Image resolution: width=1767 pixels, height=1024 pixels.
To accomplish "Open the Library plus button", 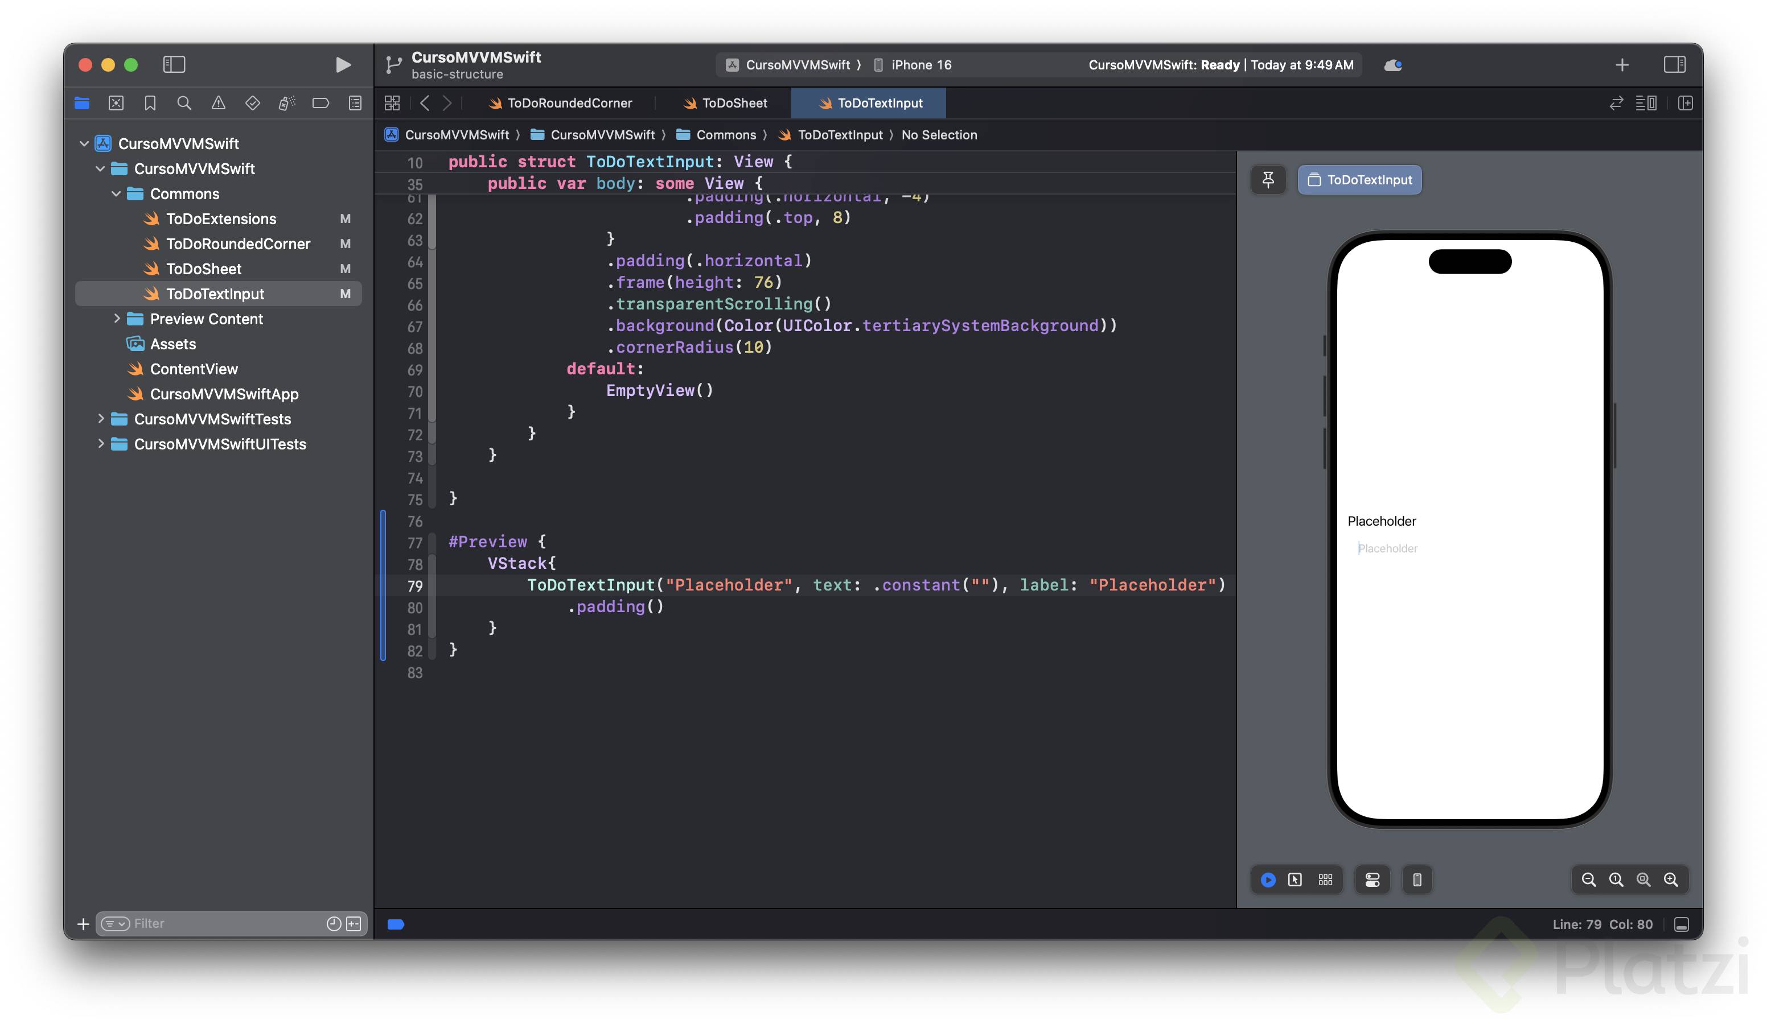I will 1621,65.
